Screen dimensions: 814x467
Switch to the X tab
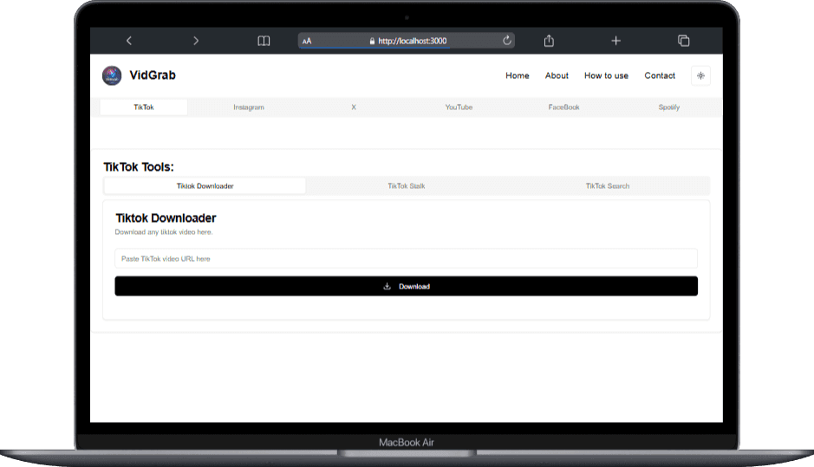(354, 107)
